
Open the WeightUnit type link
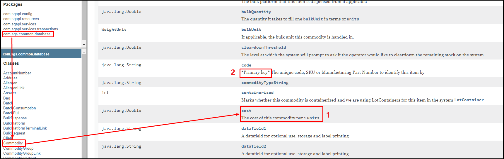click(114, 29)
